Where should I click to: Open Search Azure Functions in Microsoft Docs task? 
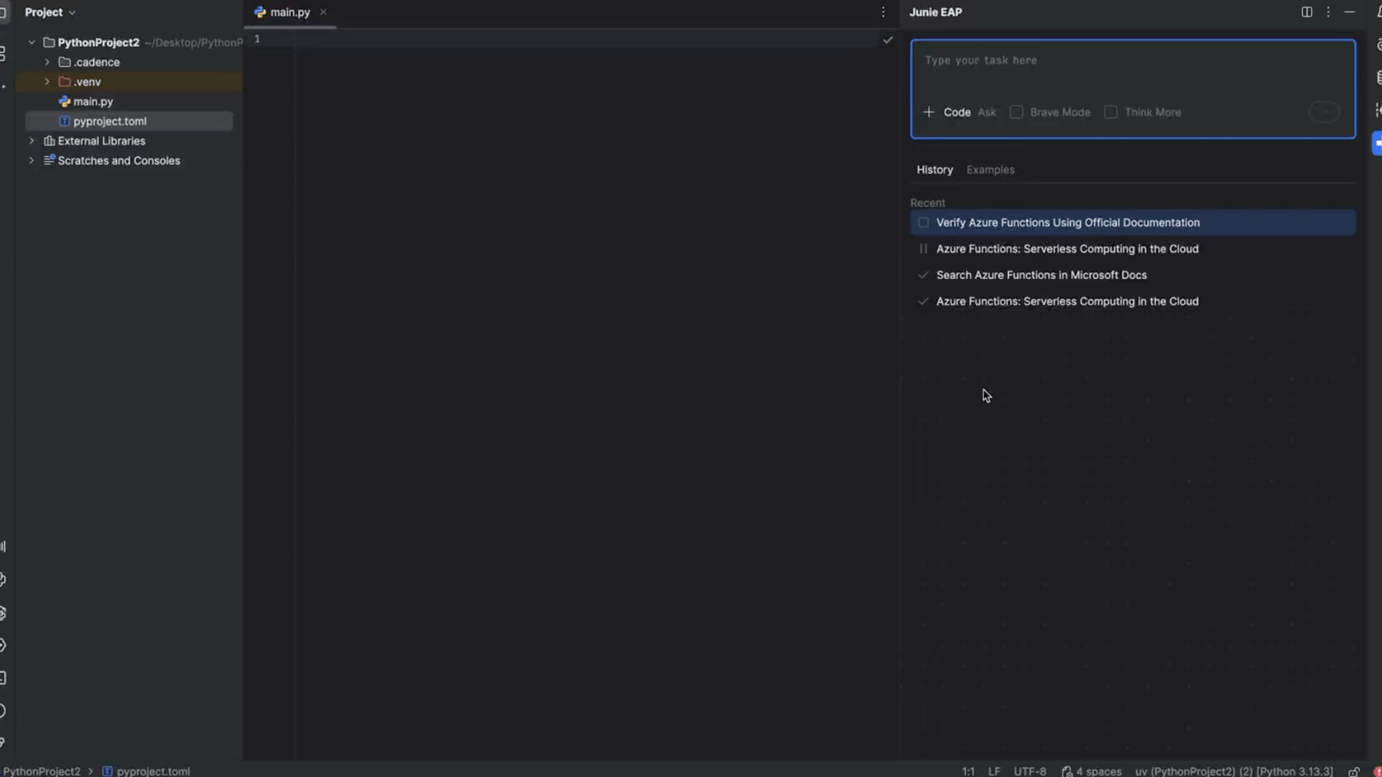tap(1041, 276)
